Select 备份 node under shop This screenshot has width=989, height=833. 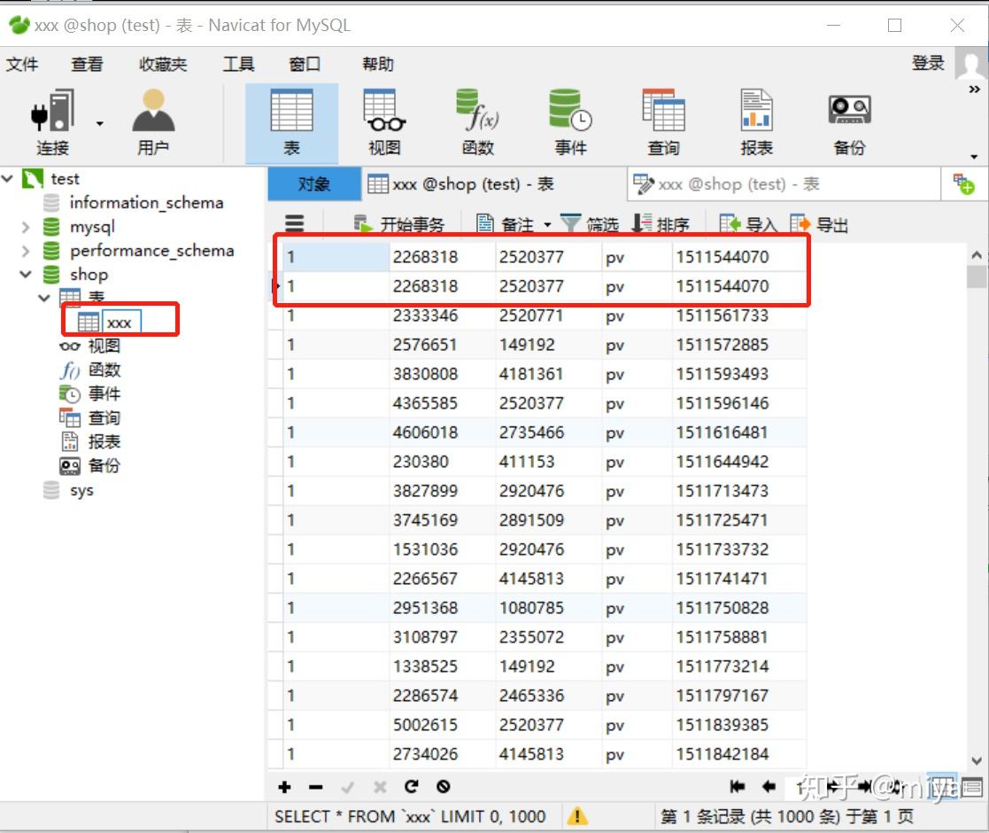104,466
